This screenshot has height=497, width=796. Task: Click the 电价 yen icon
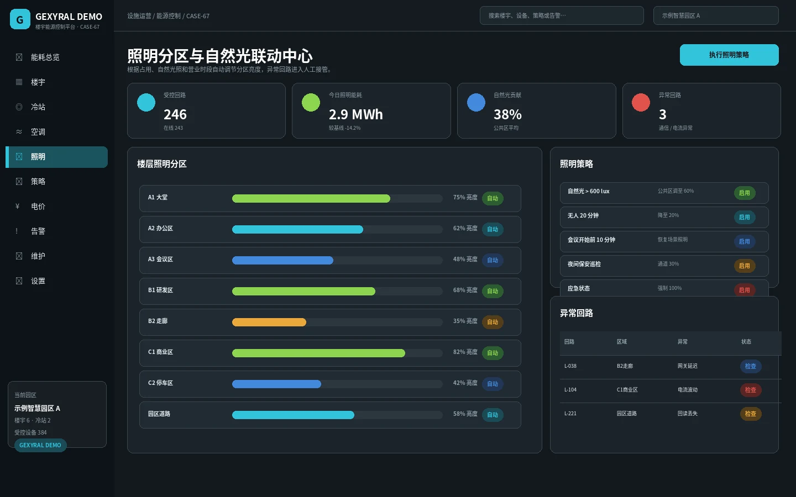tap(18, 207)
